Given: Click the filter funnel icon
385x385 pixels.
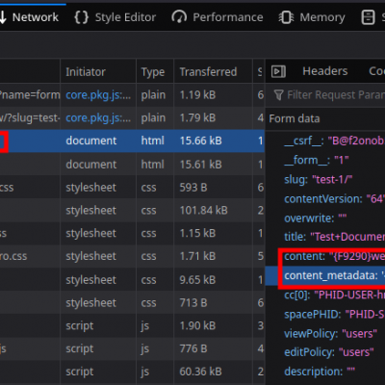Looking at the screenshot, I should point(278,95).
